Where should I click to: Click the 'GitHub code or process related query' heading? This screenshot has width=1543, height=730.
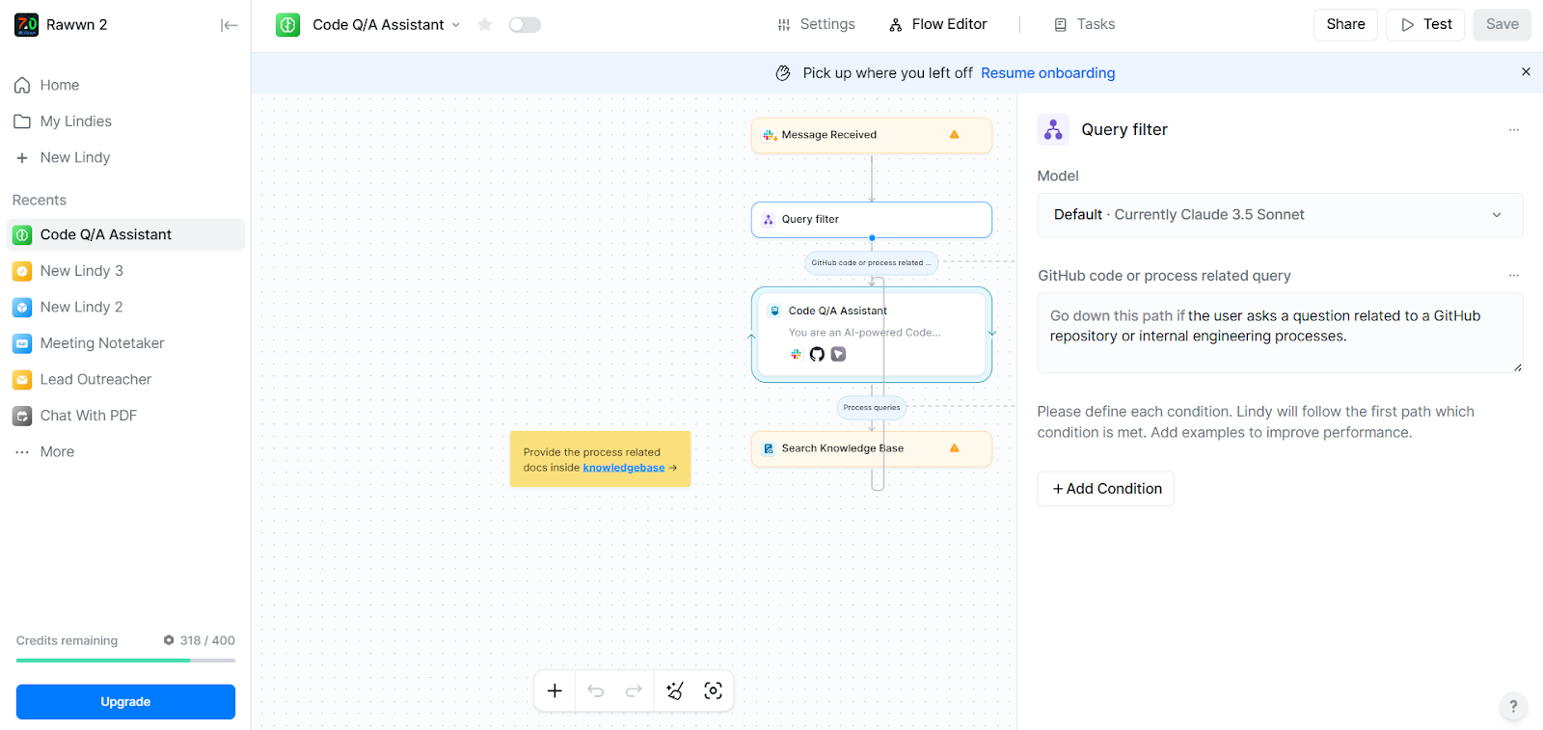coord(1164,276)
